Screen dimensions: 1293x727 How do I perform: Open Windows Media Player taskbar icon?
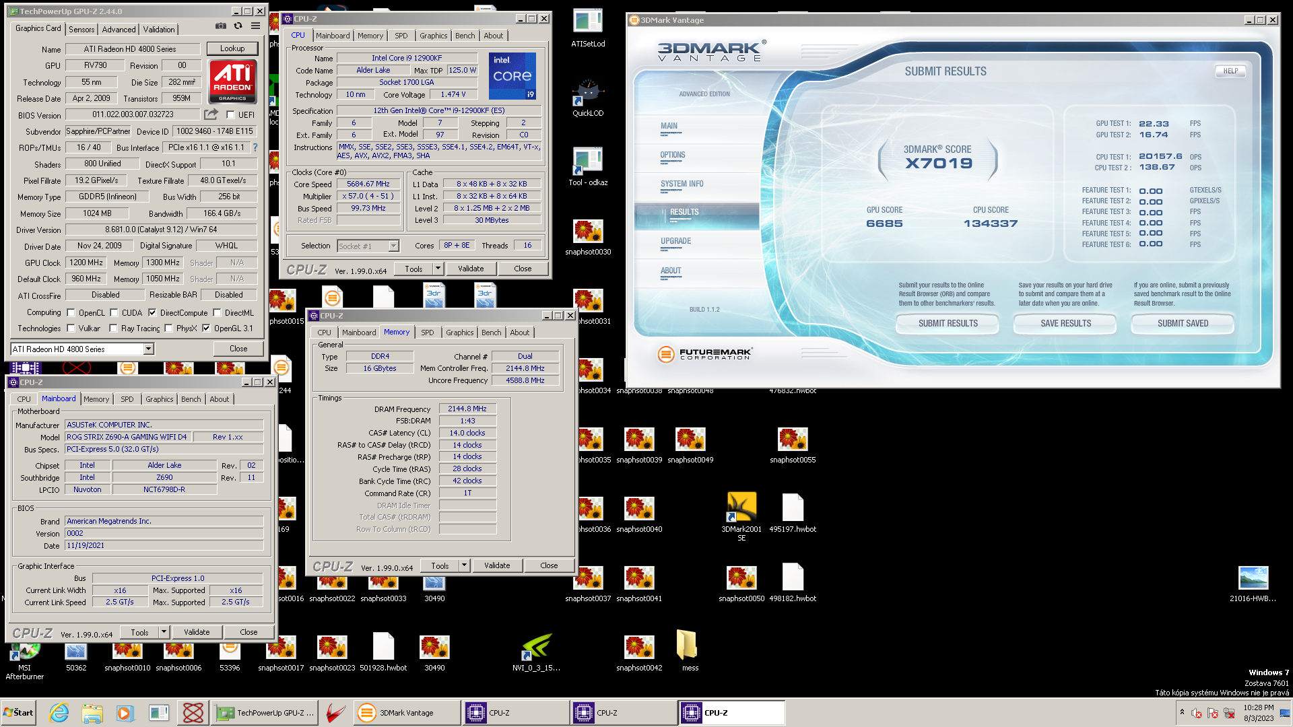point(125,712)
